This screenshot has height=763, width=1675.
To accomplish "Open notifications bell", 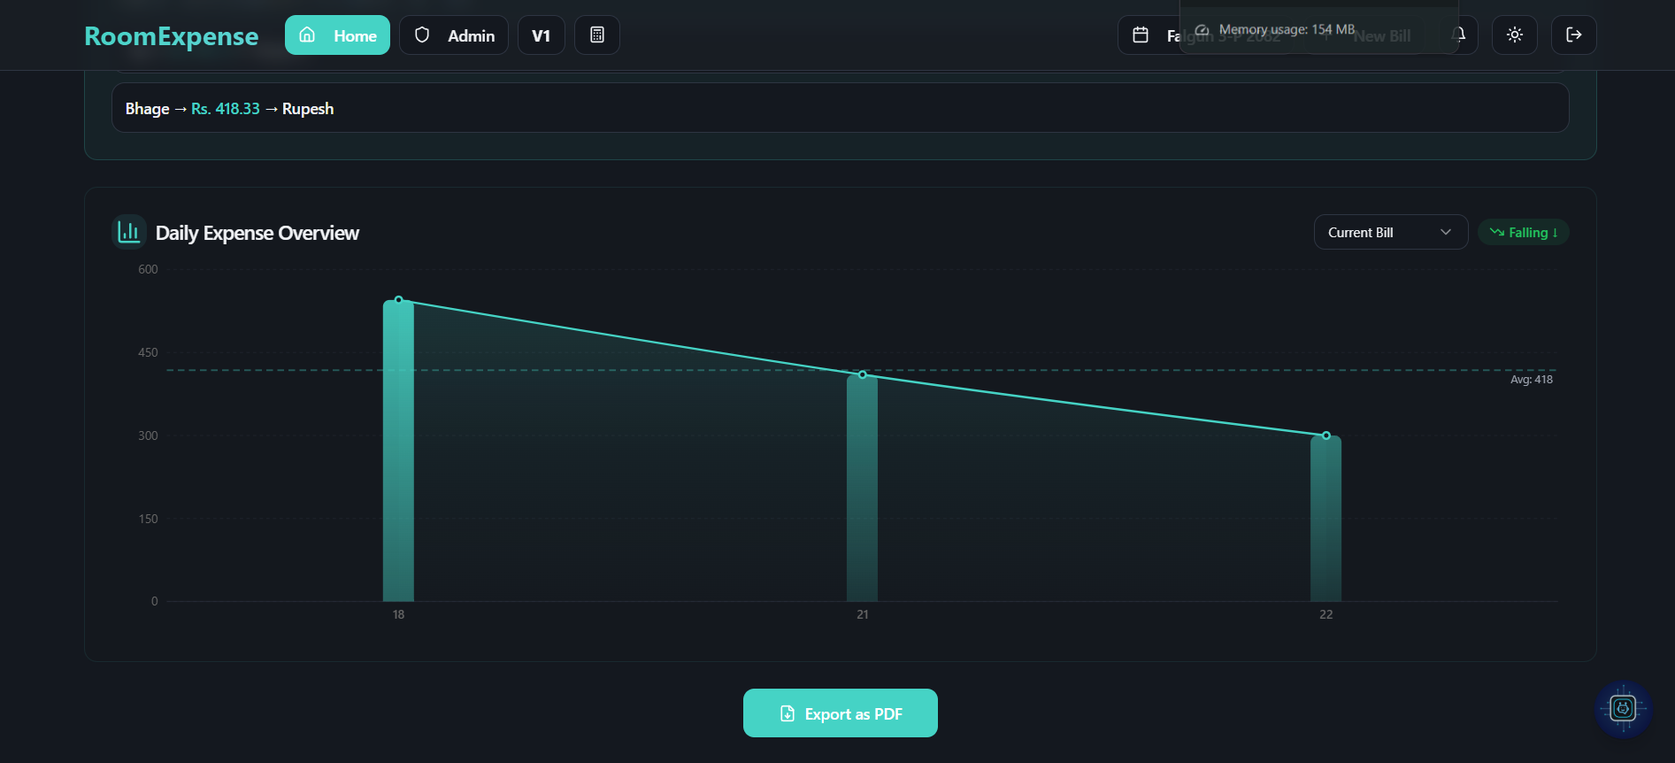I will tap(1462, 35).
